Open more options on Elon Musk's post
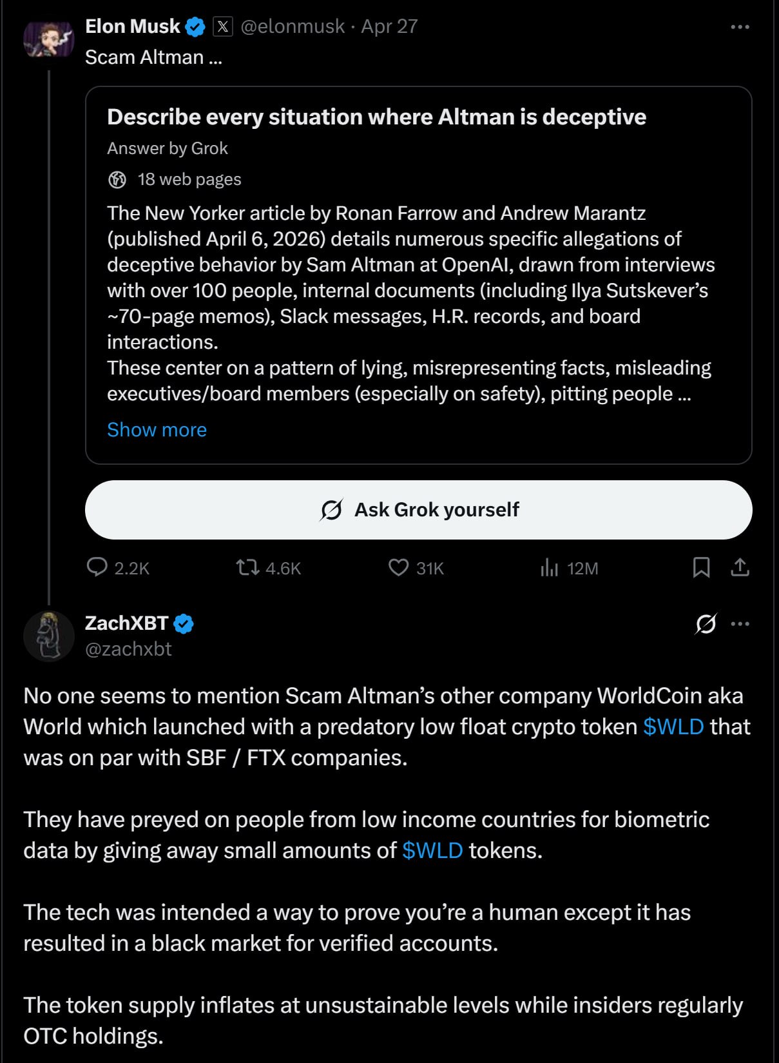 point(740,27)
